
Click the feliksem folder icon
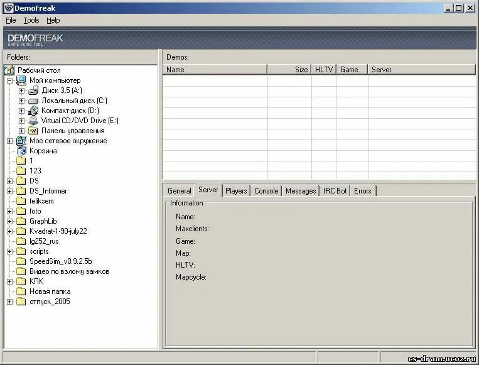click(x=21, y=201)
